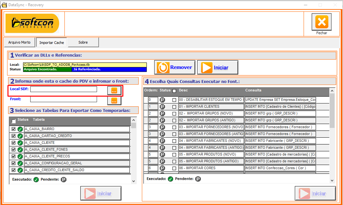This screenshot has height=205, width=343.
Task: Click the browse button next to Local SDF
Action: (114, 91)
